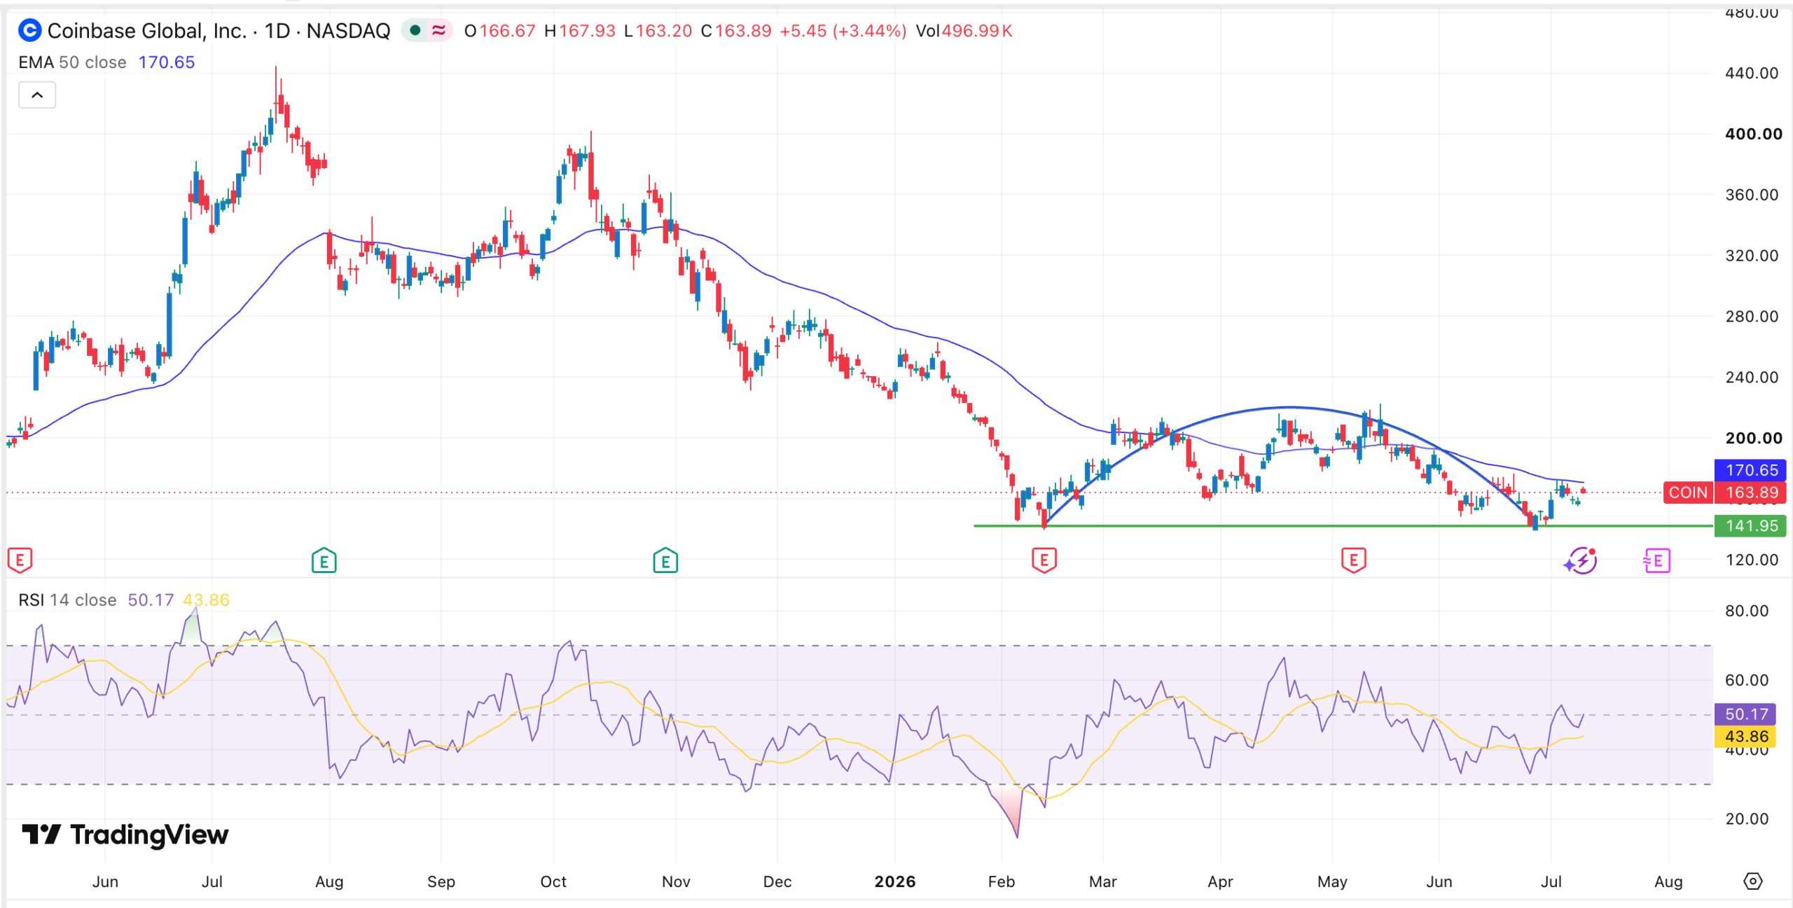Select the EMA 50 close indicator label
Viewport: 1793px width, 908px height.
point(72,62)
